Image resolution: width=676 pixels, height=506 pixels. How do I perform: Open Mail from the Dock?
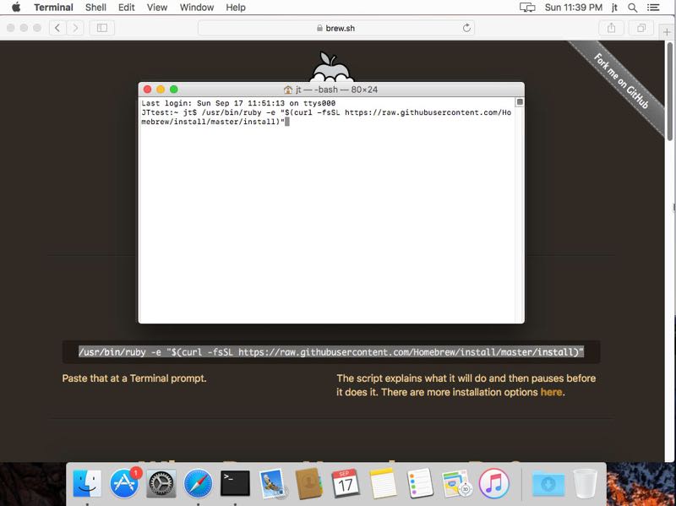(x=272, y=482)
